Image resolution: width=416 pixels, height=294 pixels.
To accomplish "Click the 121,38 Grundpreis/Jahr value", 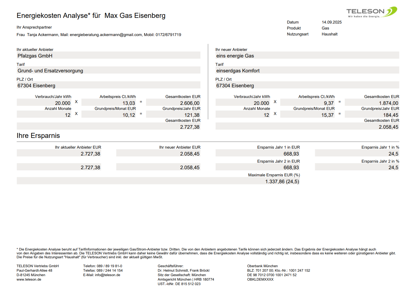I will tap(192, 115).
